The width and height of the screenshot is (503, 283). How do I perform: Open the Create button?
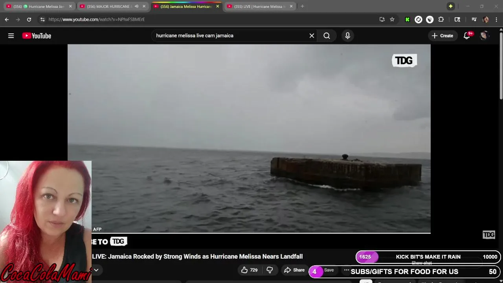[x=442, y=36]
